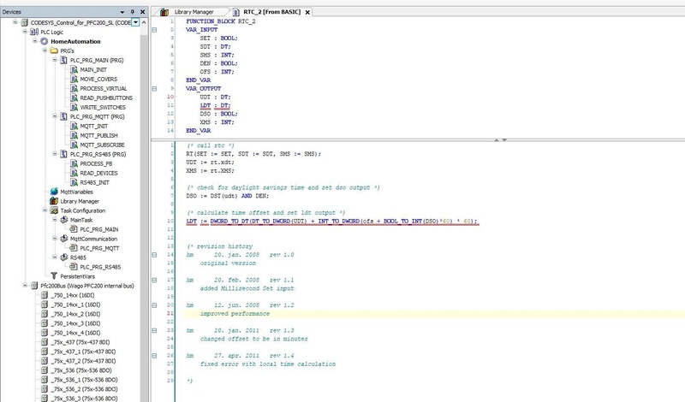Click the RT(SET := SET, SDT := SDT) line
Viewport: 685px width, 402px height.
point(253,154)
